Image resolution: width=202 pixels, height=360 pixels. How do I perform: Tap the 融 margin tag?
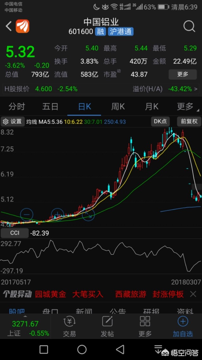coord(100,31)
